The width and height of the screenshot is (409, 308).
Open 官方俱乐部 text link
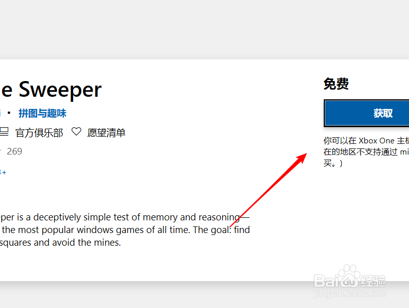pyautogui.click(x=39, y=133)
